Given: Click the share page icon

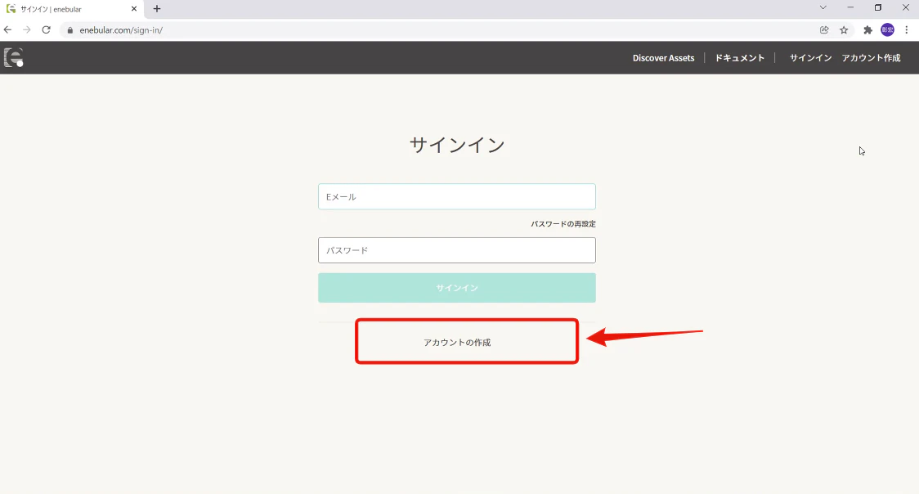Looking at the screenshot, I should 824,30.
